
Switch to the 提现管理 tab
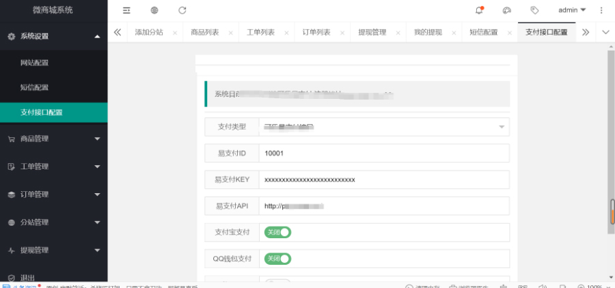click(x=372, y=33)
